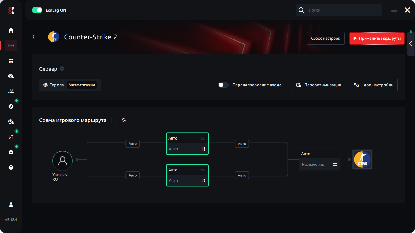This screenshot has height=233, width=415.
Task: Click the CS2 destination game icon
Action: 362,159
